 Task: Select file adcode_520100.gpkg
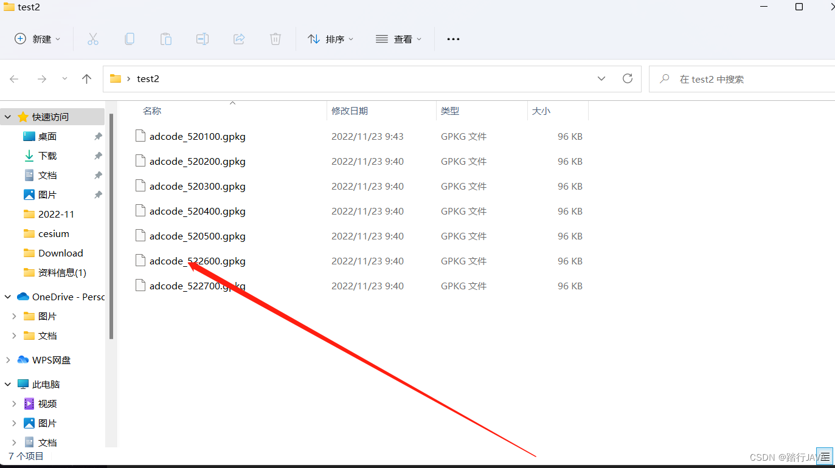198,137
